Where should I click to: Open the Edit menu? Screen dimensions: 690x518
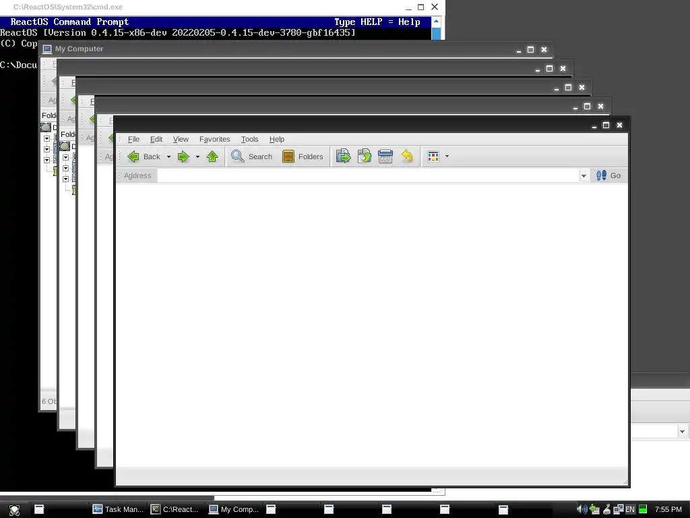point(156,139)
